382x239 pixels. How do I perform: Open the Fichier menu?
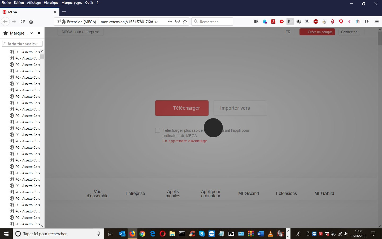coord(6,3)
